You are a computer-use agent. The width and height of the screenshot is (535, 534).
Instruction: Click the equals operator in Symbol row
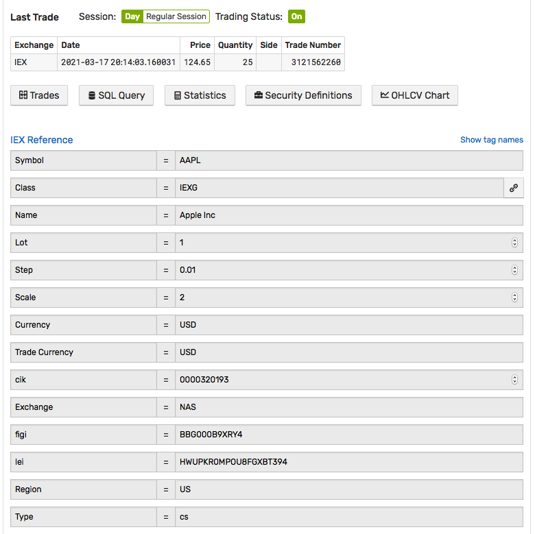pyautogui.click(x=166, y=160)
